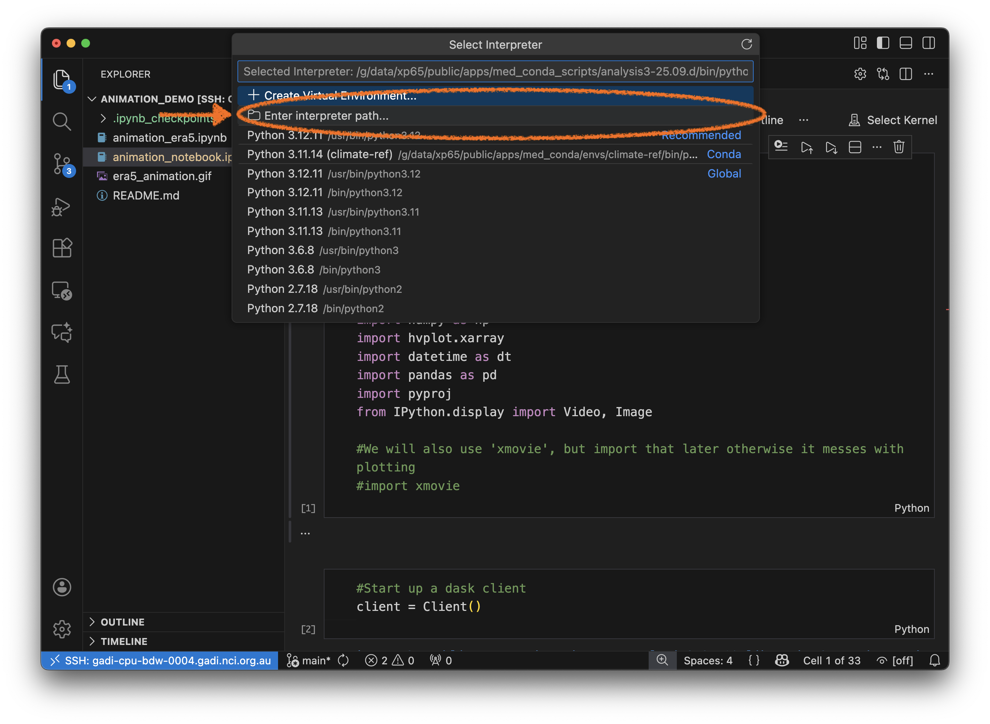Image resolution: width=990 pixels, height=724 pixels.
Task: Expand the TIMELINE section
Action: [x=124, y=641]
